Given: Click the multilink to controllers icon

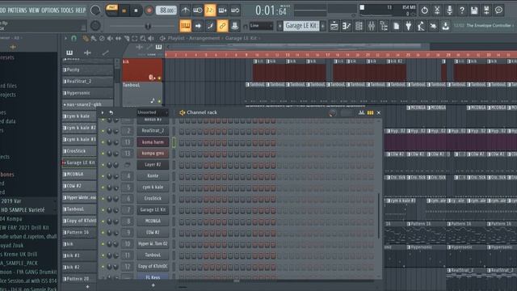Looking at the screenshot, I should [x=235, y=26].
